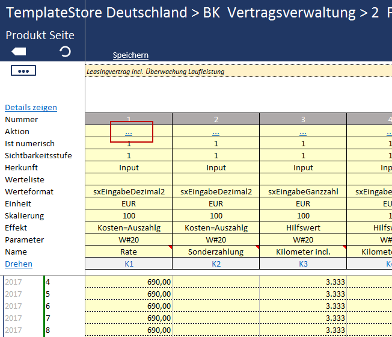Open the three-dots menu button below header

23,71
